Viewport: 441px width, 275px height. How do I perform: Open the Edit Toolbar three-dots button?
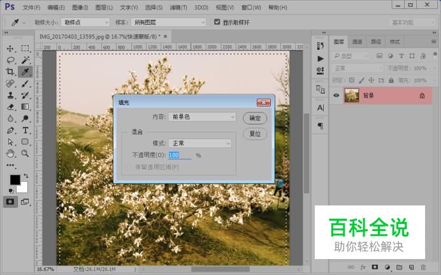point(10,165)
